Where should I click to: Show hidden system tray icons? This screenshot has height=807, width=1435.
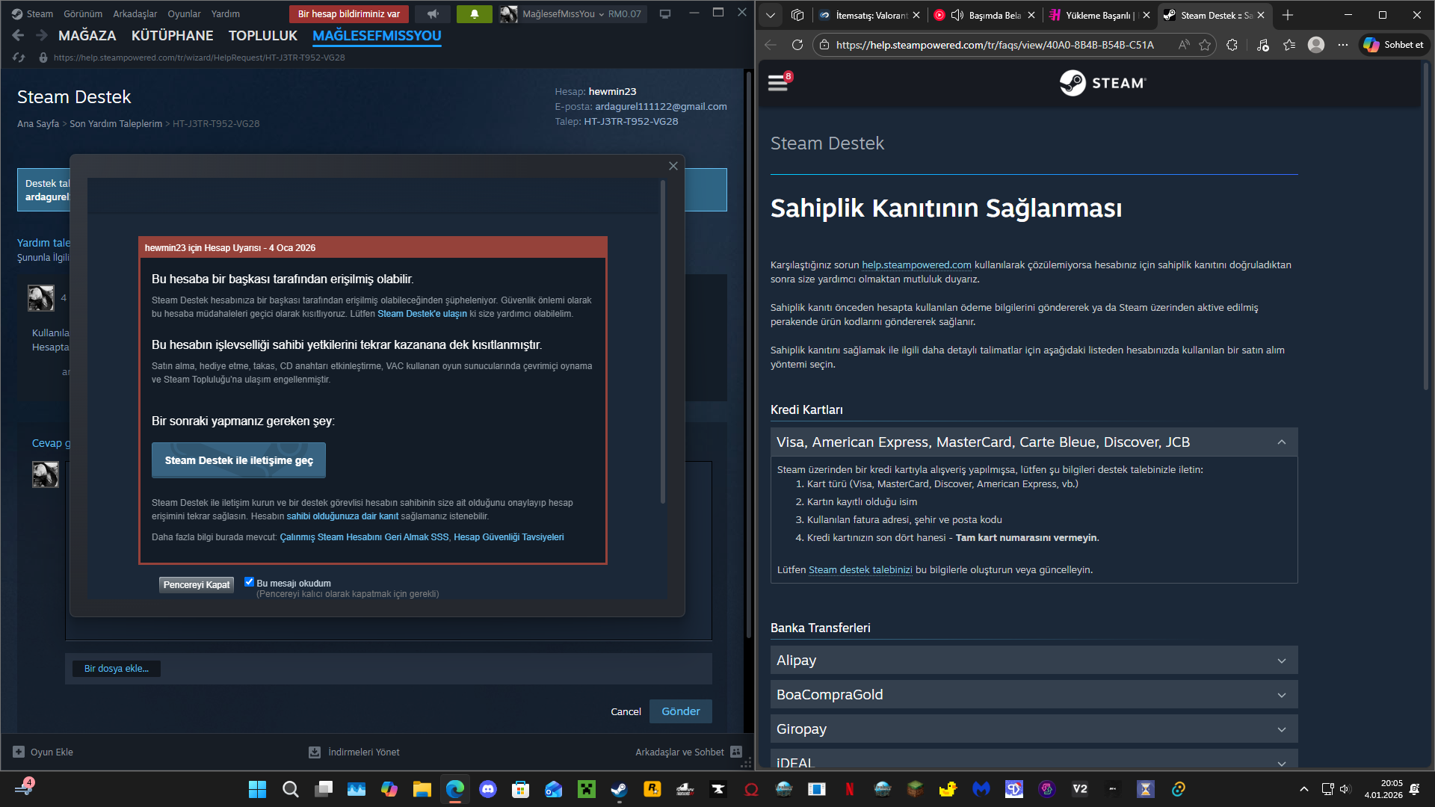pos(1304,789)
